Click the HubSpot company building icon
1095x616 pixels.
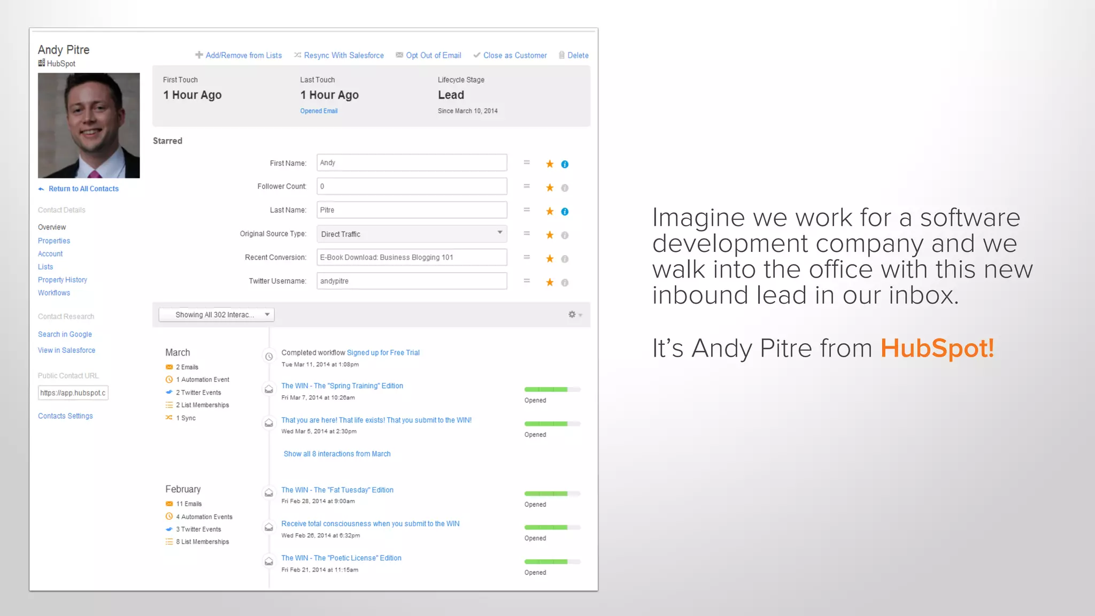pyautogui.click(x=42, y=63)
